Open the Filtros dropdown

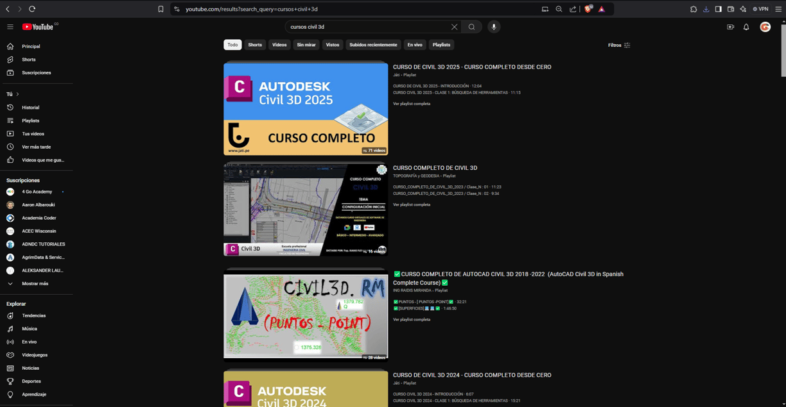[x=619, y=46]
